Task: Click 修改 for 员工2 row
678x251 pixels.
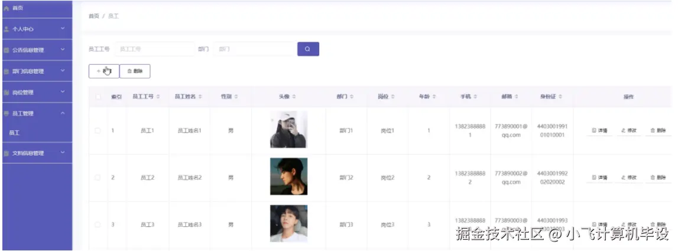Action: point(629,177)
